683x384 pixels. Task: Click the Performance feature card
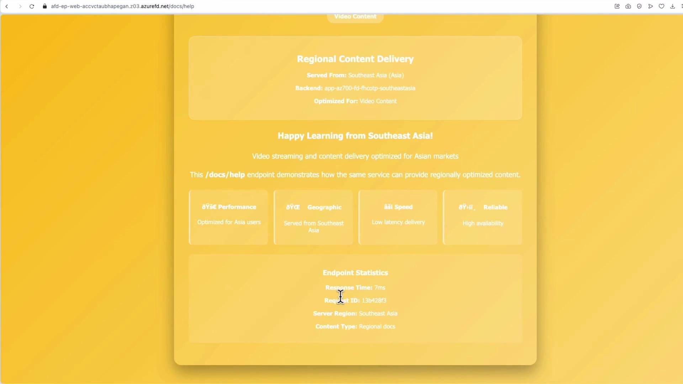[228, 217]
